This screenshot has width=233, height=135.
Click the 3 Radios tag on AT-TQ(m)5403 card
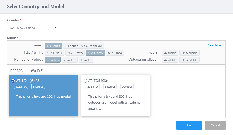point(38,86)
